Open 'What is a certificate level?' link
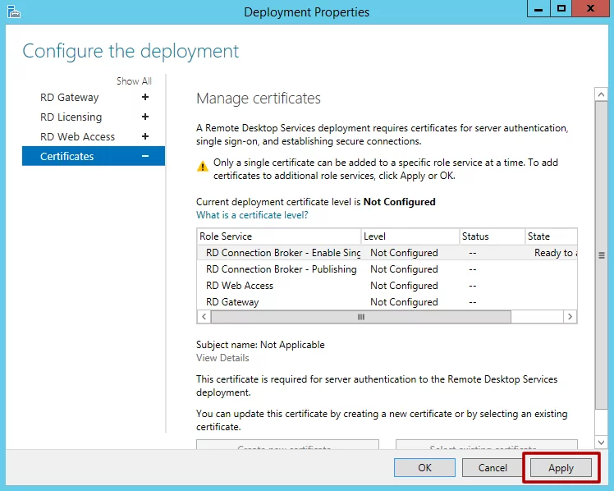This screenshot has height=491, width=614. tap(252, 215)
